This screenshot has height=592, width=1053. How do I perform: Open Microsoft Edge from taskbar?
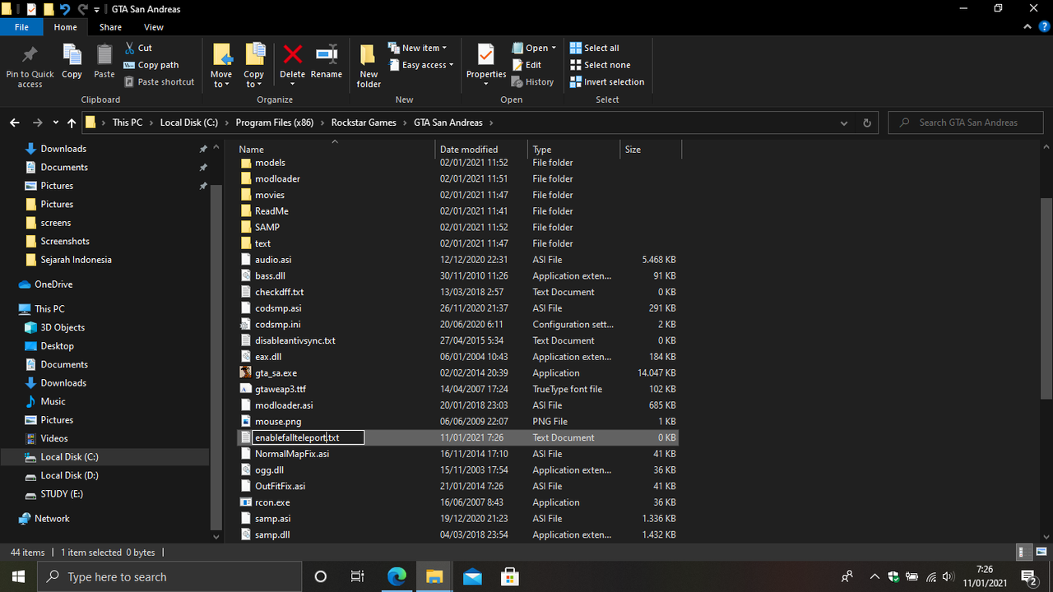(397, 576)
